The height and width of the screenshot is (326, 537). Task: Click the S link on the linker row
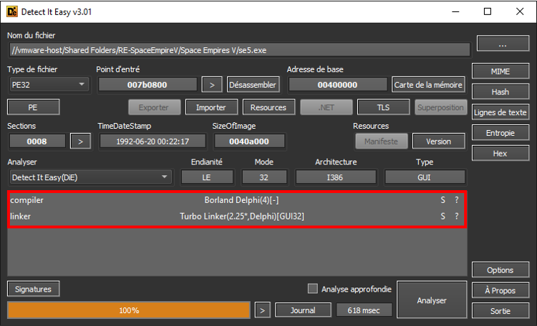(x=442, y=216)
